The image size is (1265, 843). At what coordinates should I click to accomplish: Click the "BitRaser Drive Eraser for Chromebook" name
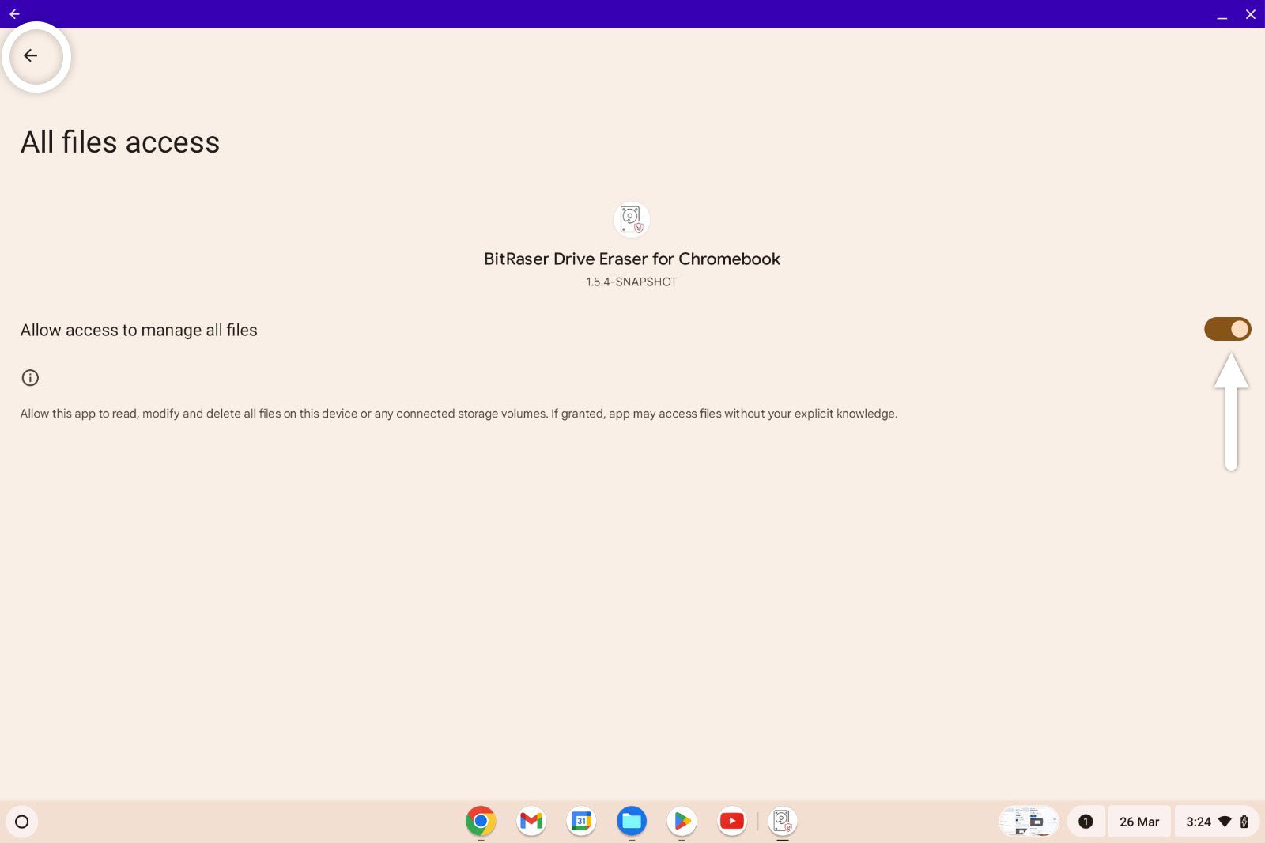pyautogui.click(x=632, y=259)
